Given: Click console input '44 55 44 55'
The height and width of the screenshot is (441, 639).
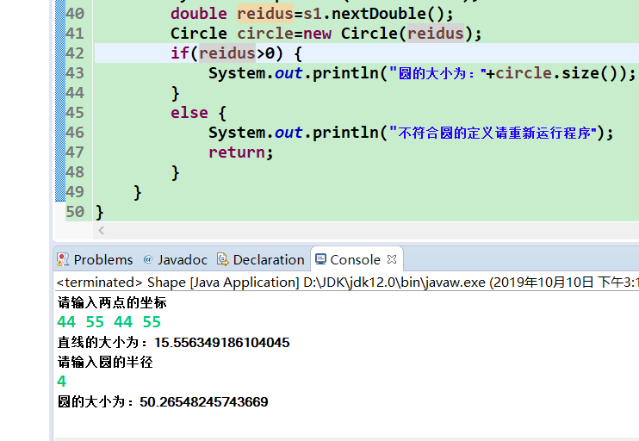Looking at the screenshot, I should pos(109,322).
